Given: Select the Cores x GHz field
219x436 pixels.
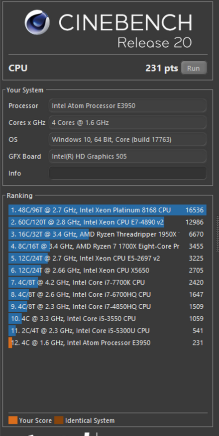Looking at the screenshot, I should click(128, 123).
